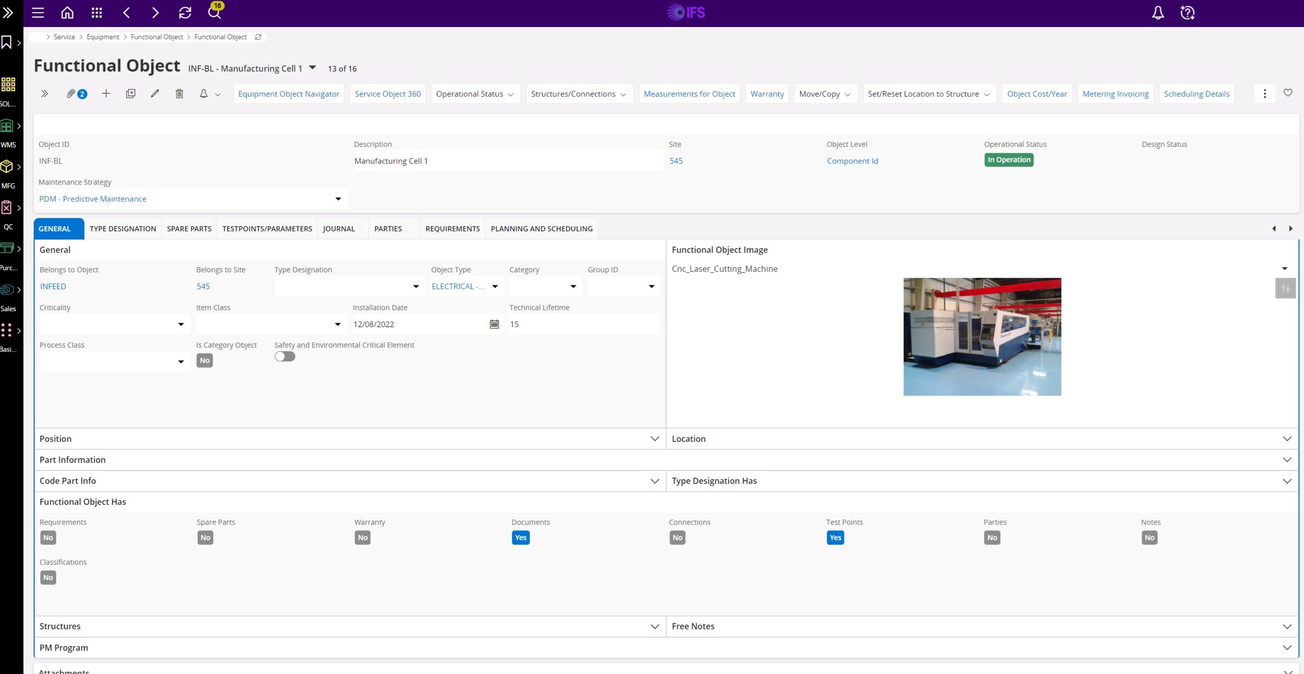Open the notifications bell in header
This screenshot has height=674, width=1304.
click(x=1158, y=12)
